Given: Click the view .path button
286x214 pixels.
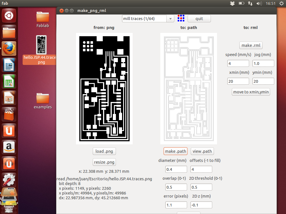Looking at the screenshot, I should tap(202, 151).
